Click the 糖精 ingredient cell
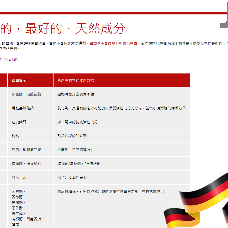The width and height of the screenshot is (228, 228). coord(15,136)
